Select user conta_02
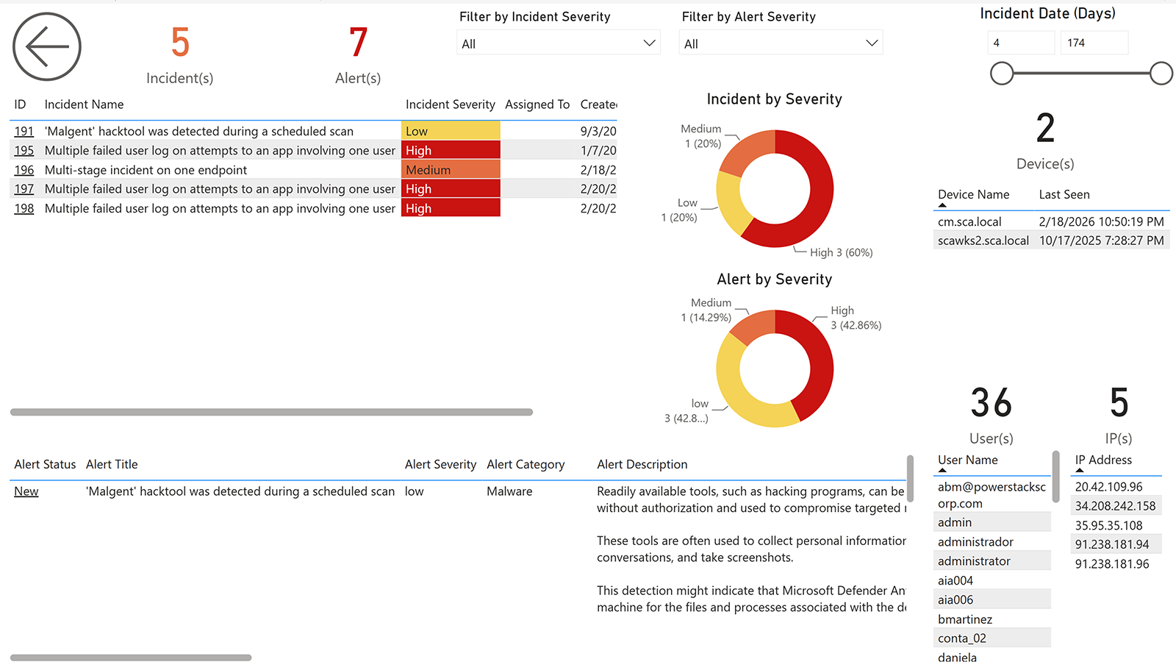Image resolution: width=1176 pixels, height=662 pixels. tap(992, 638)
